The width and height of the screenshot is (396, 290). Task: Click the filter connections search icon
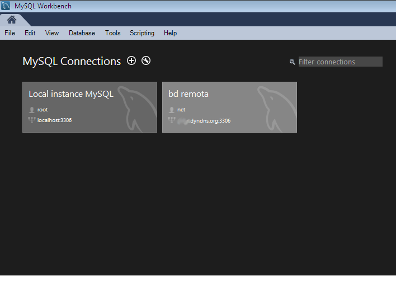click(x=292, y=62)
